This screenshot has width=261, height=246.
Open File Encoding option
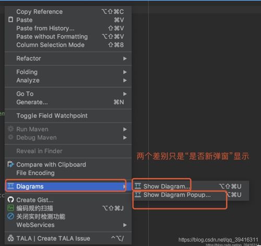[x=68, y=173]
